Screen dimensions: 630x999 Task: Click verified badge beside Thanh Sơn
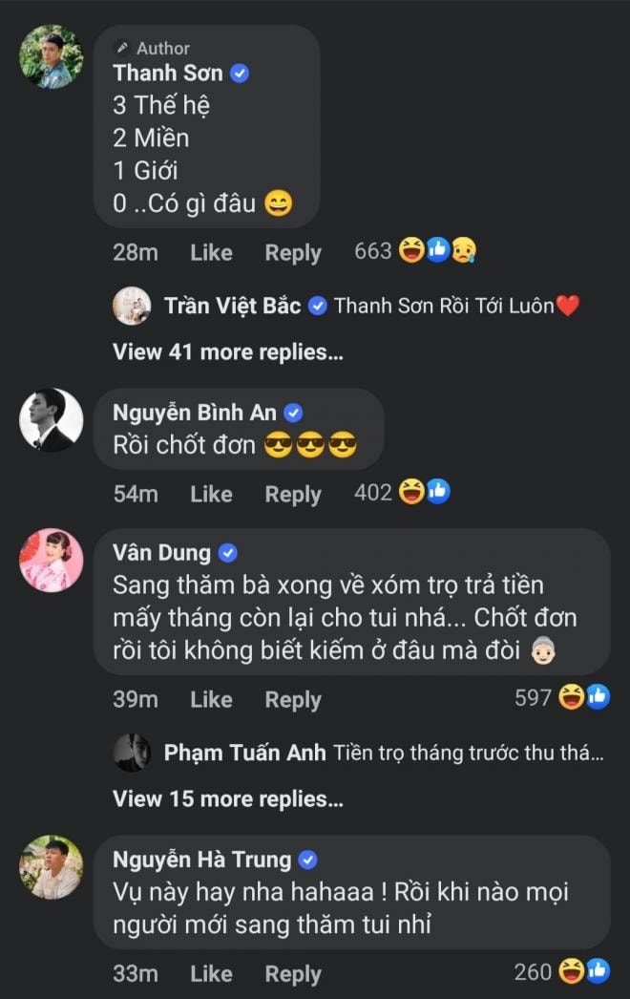[x=240, y=73]
